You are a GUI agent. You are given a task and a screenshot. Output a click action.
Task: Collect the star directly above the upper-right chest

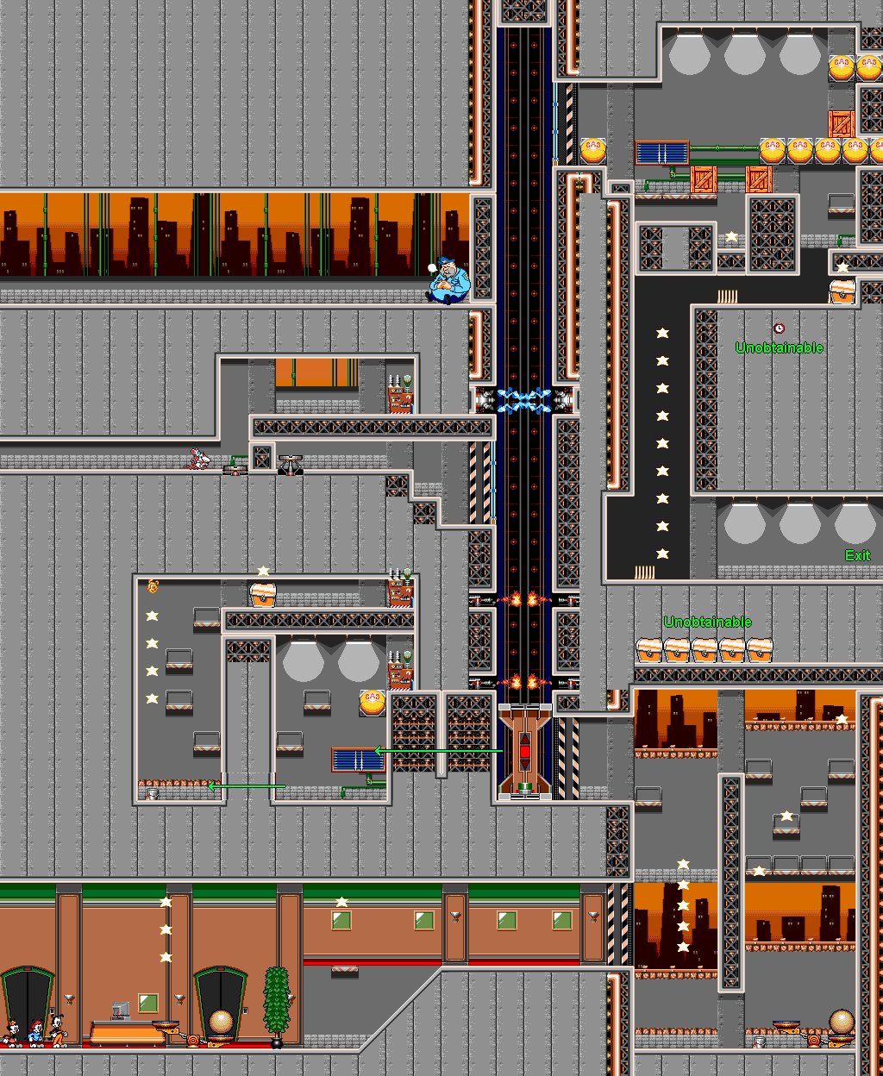842,267
